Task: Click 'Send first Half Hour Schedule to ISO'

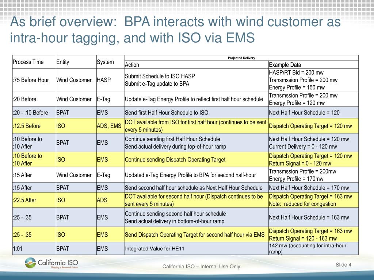Action: pos(167,113)
